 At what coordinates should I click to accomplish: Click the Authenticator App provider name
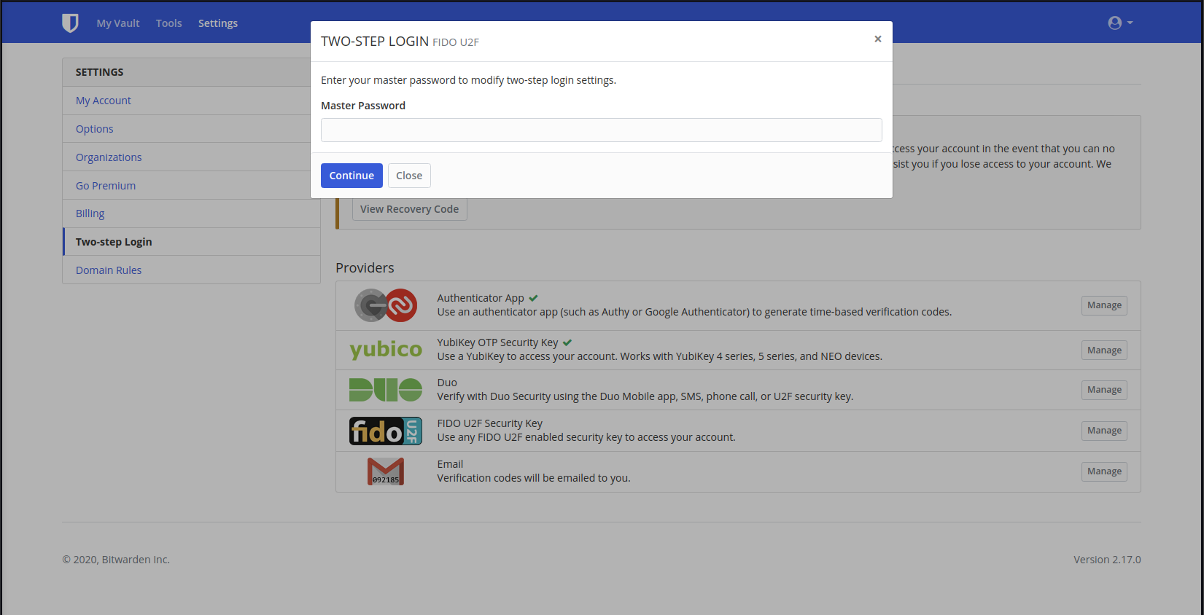pos(481,298)
